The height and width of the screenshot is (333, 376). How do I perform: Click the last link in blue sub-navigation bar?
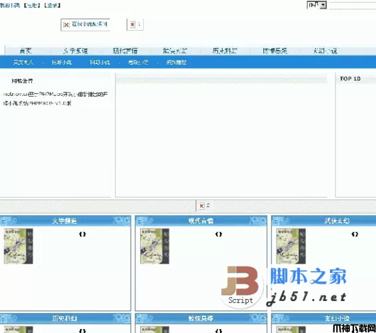point(176,63)
